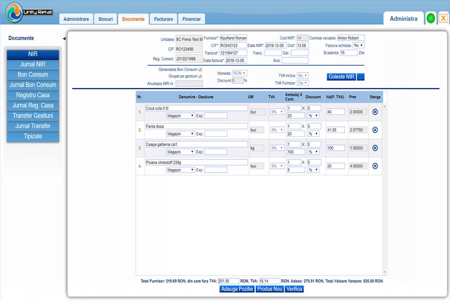Open the Financiar tab
The width and height of the screenshot is (450, 300).
191,19
